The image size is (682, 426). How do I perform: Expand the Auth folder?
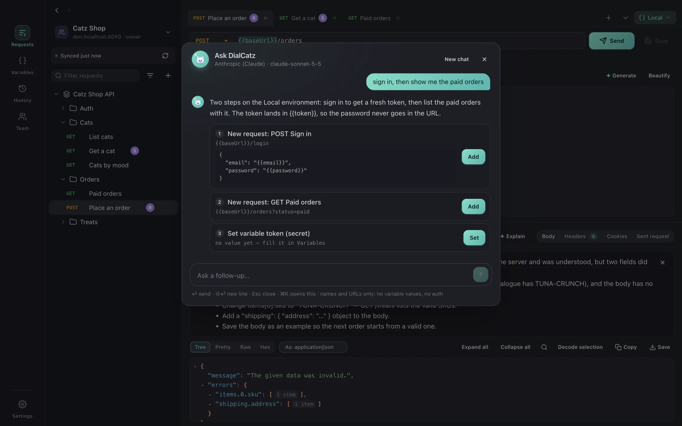click(x=63, y=108)
